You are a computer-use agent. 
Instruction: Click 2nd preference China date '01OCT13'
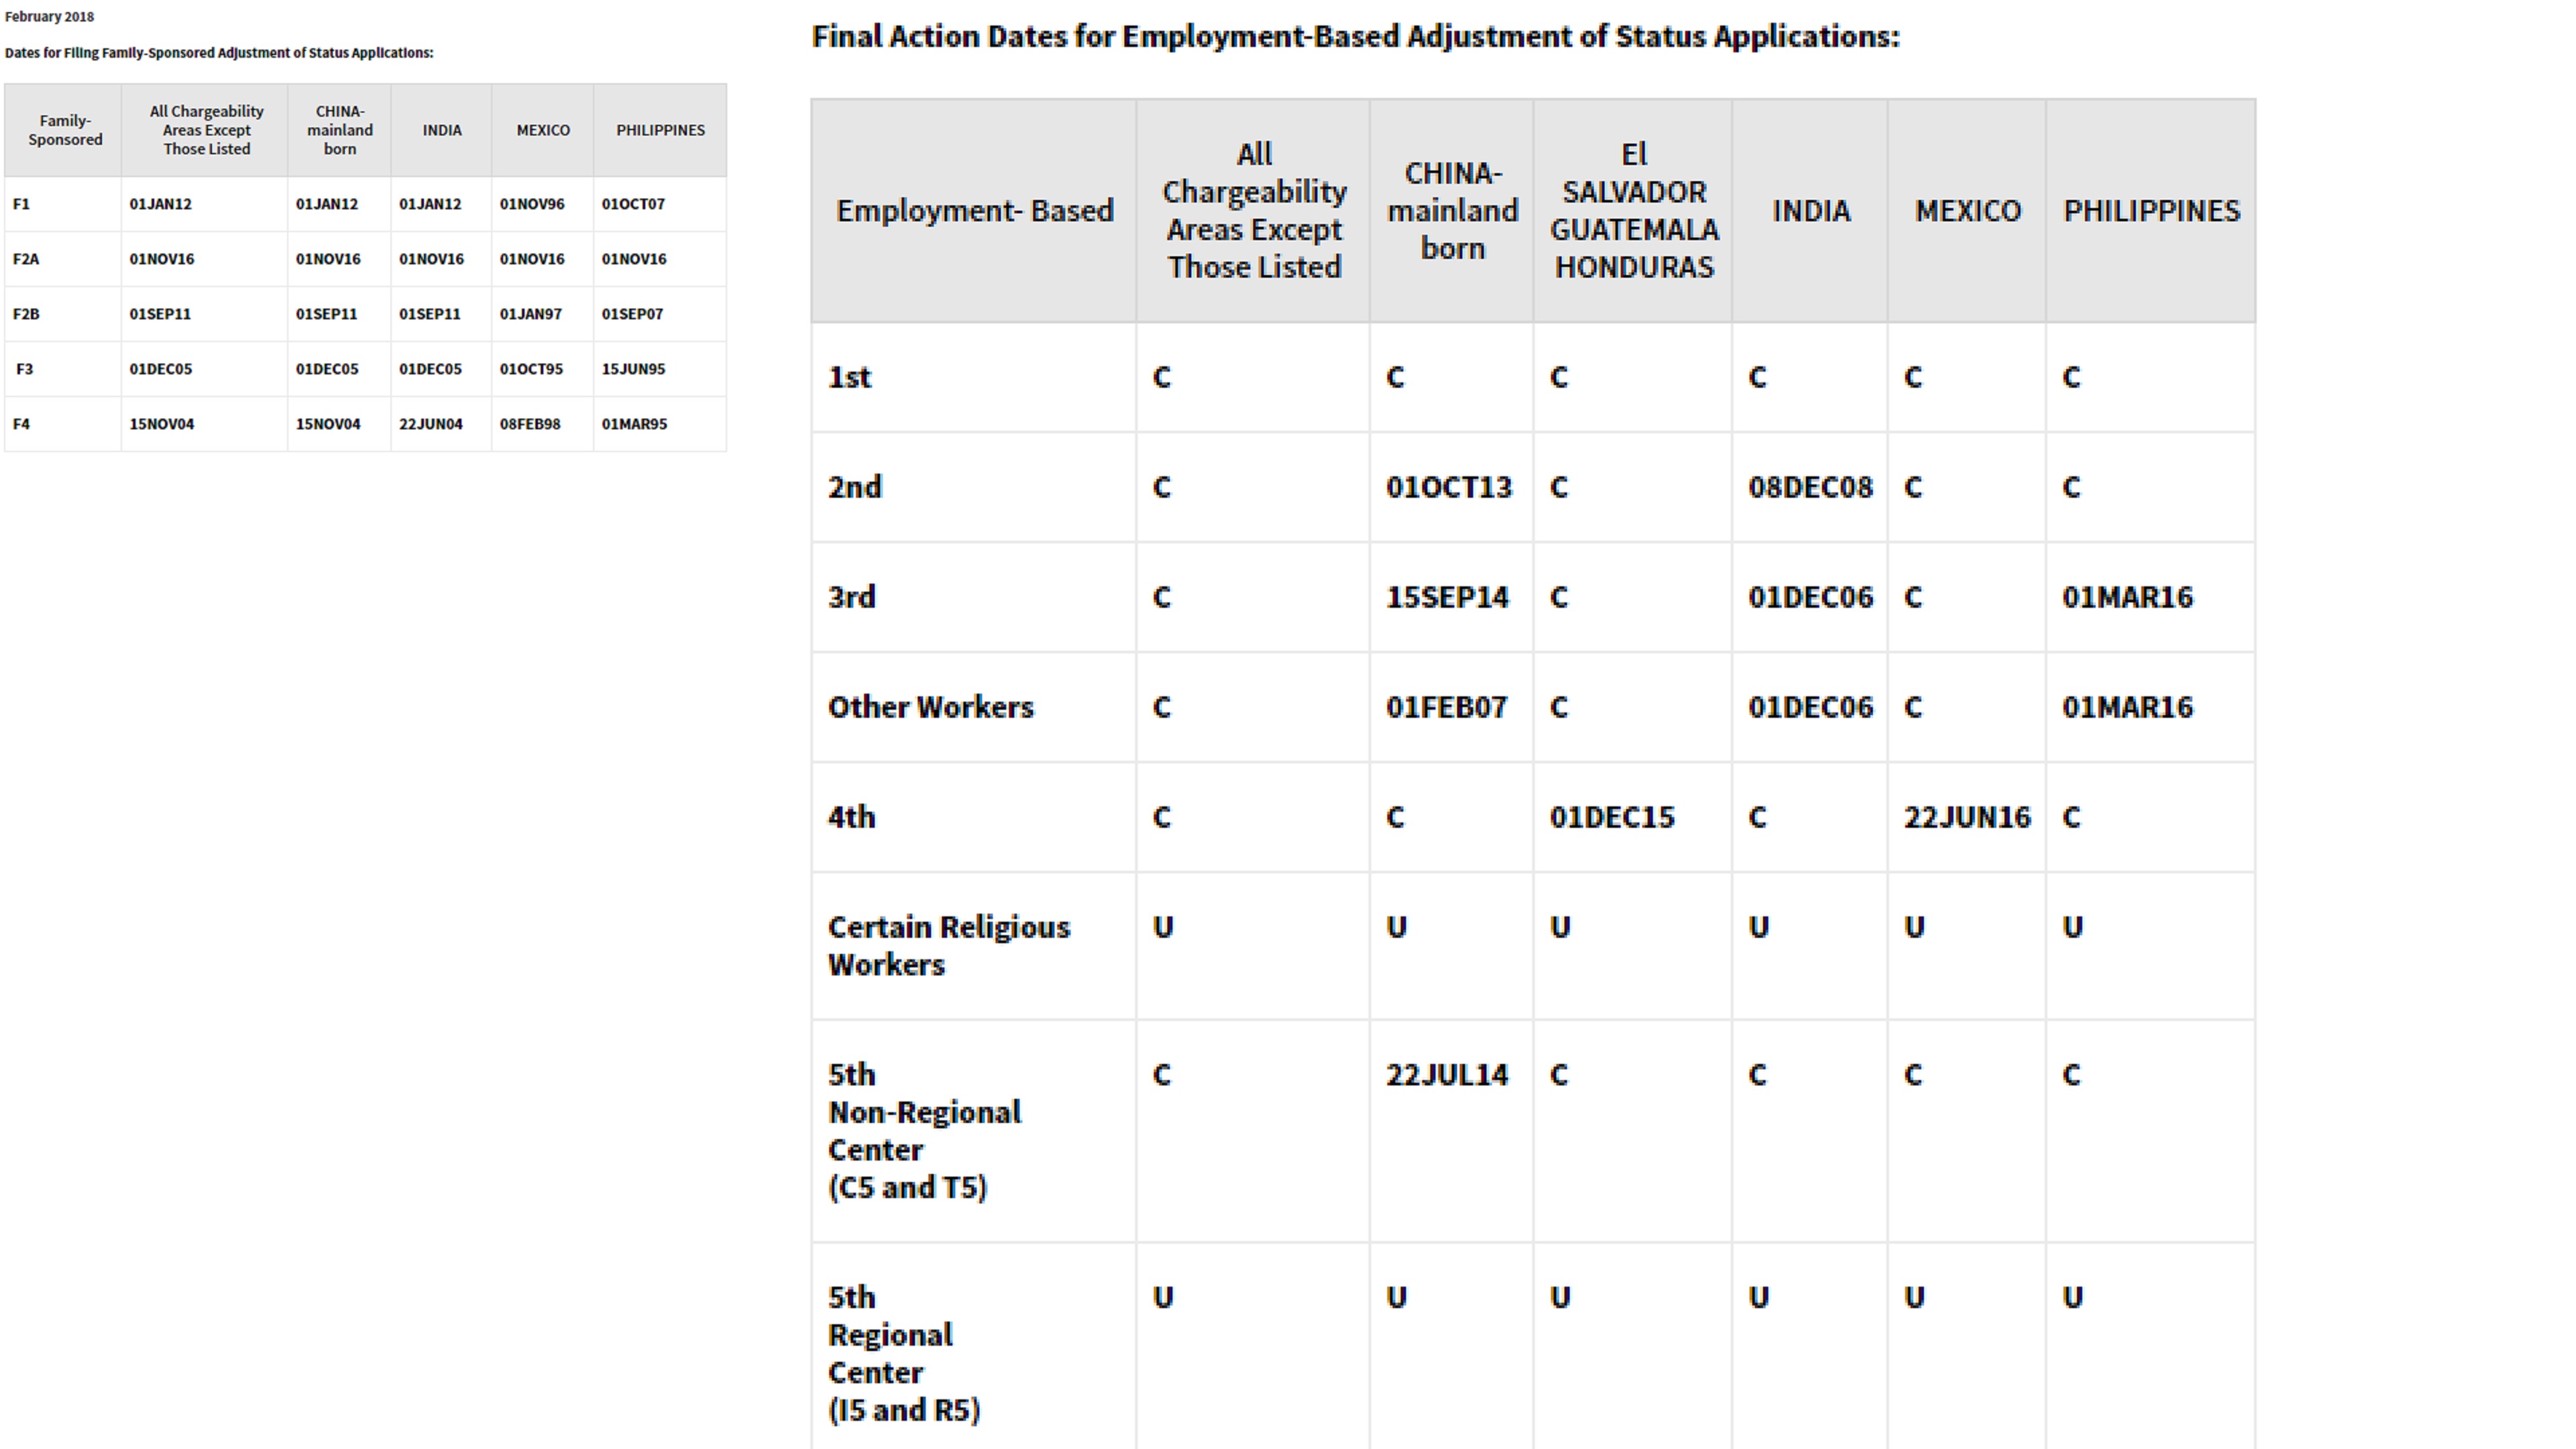pos(1448,488)
